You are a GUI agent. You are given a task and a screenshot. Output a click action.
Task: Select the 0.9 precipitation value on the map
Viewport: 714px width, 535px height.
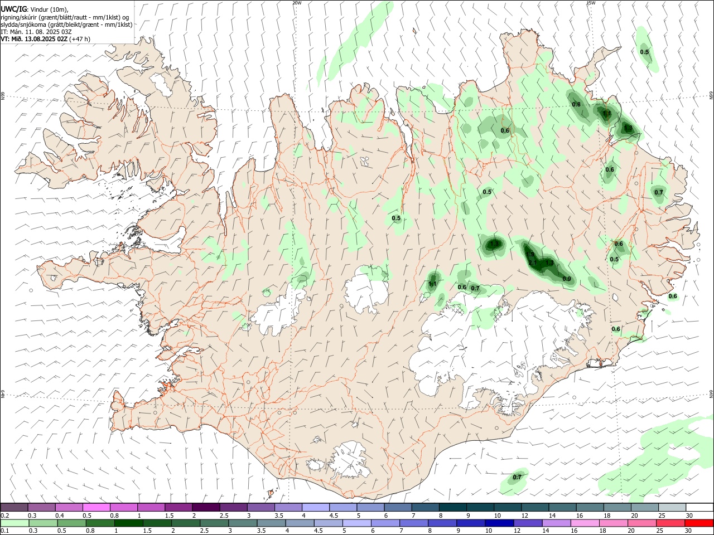click(567, 279)
